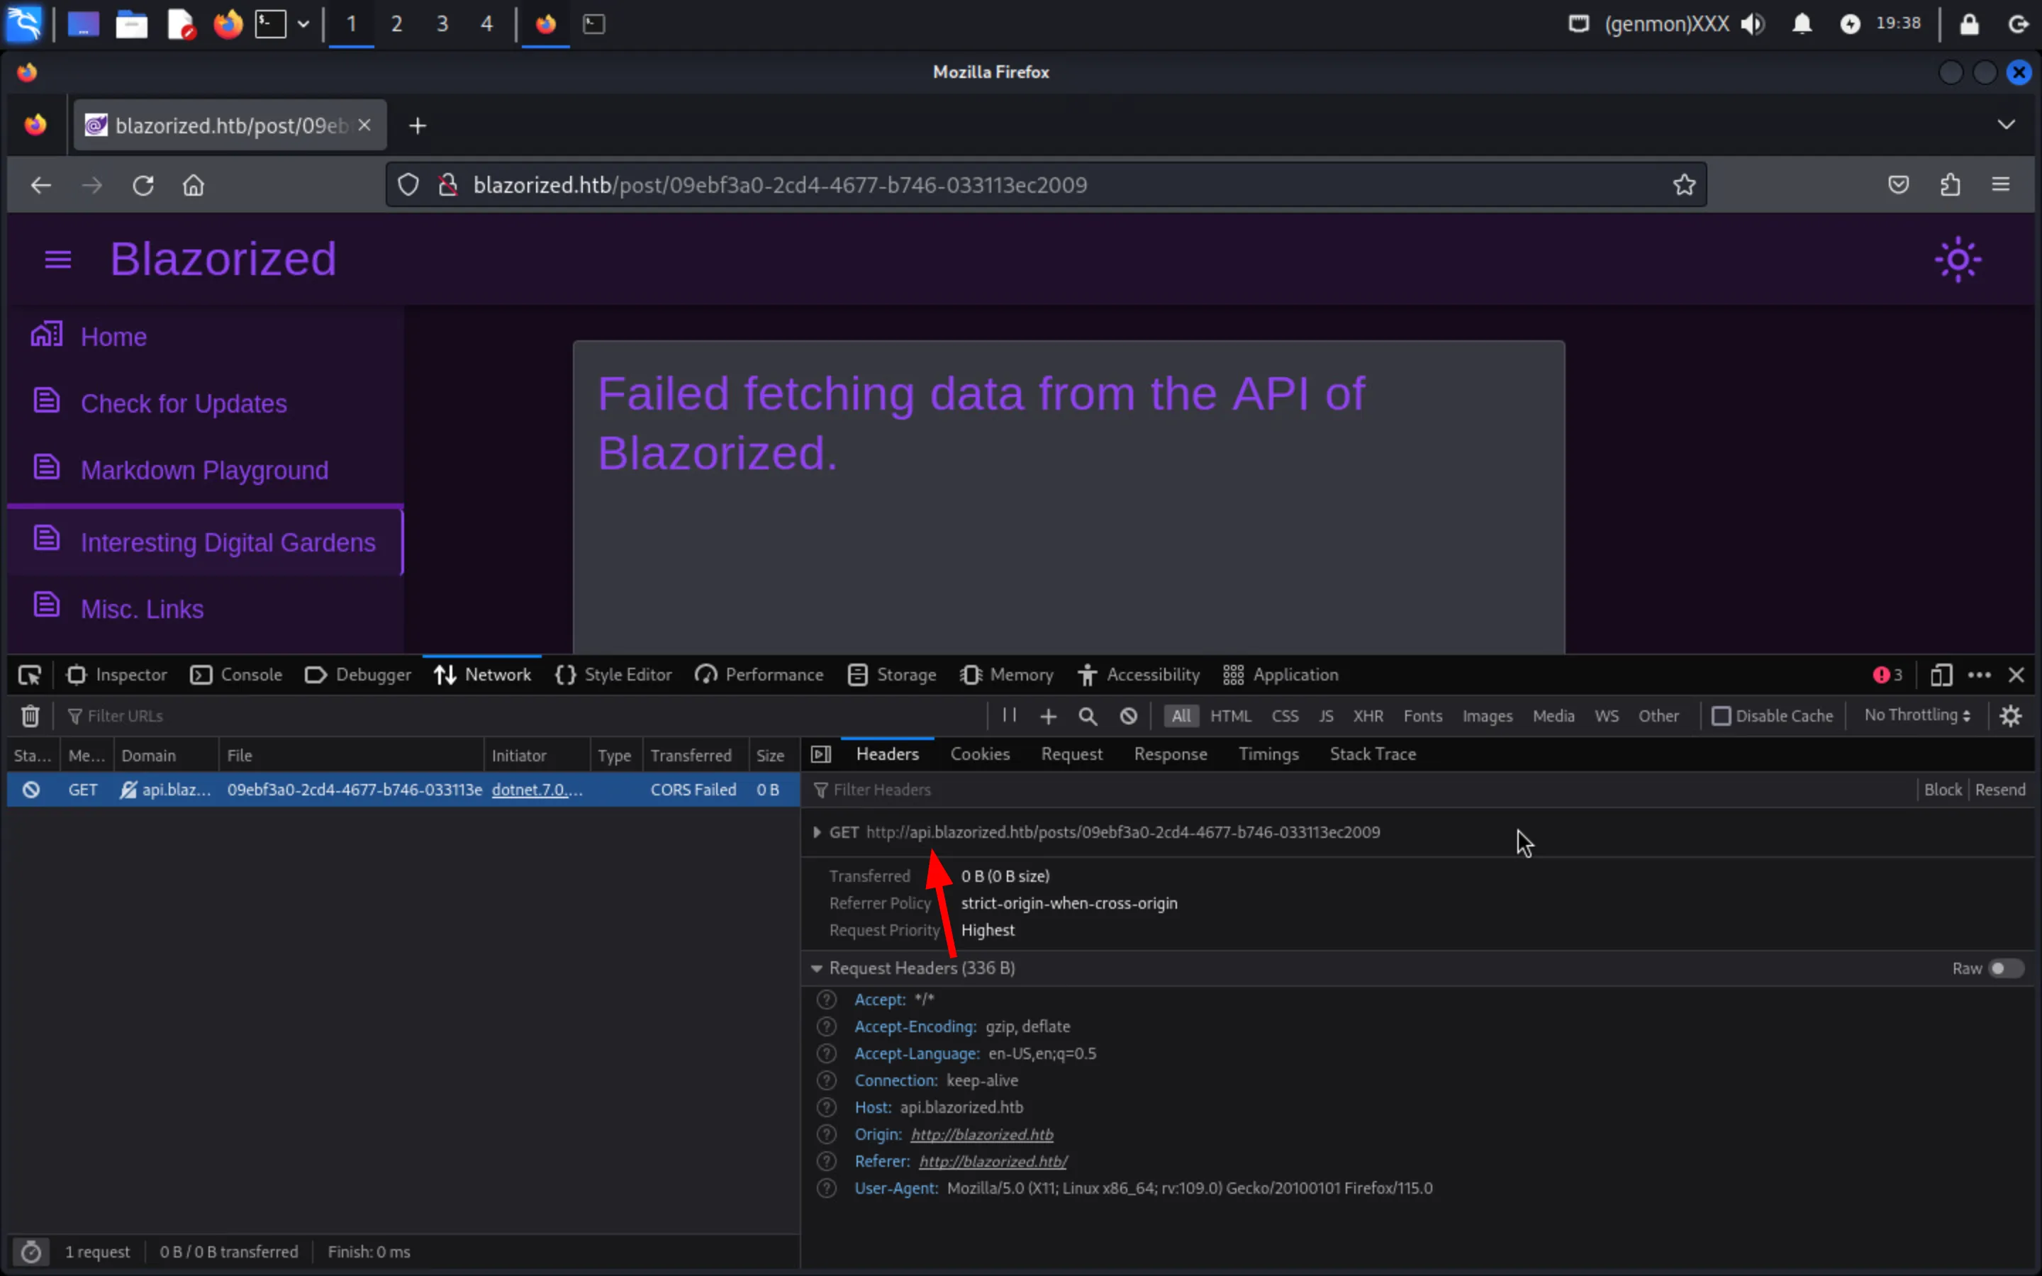2042x1276 pixels.
Task: Click the element picker icon in devtools
Action: pos(30,675)
